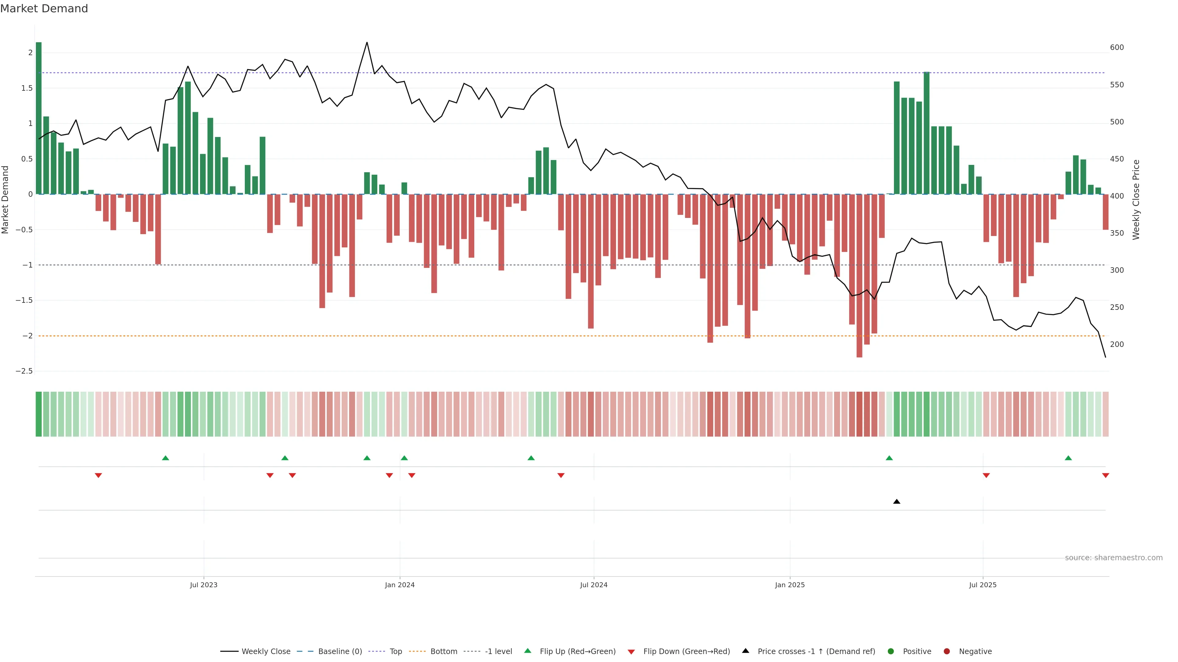Image resolution: width=1178 pixels, height=662 pixels.
Task: Click the Market Demand chart title
Action: click(44, 9)
